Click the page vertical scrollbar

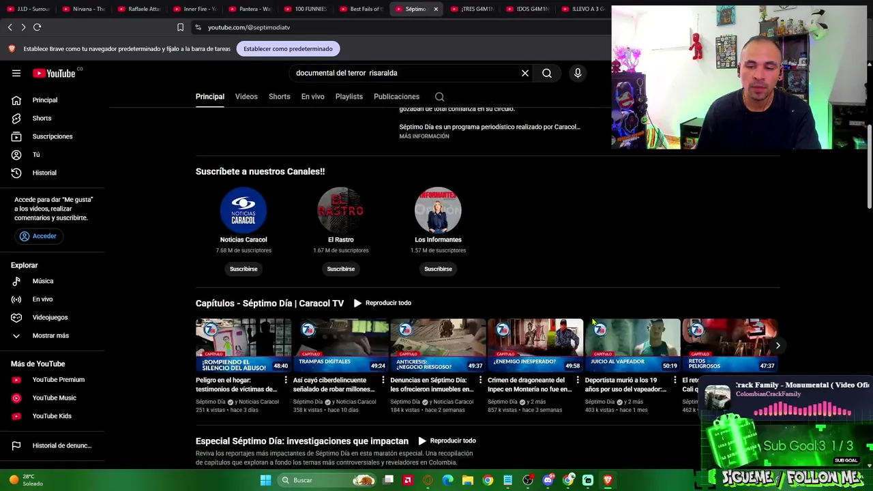[870, 167]
